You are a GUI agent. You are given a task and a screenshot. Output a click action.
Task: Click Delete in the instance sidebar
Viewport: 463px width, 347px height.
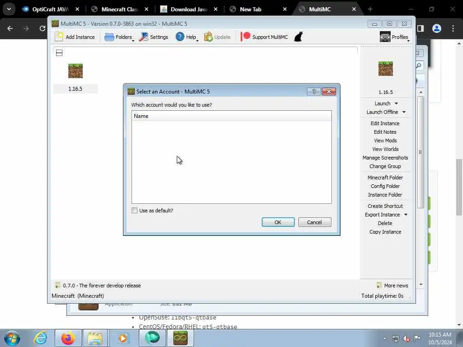[x=385, y=223]
